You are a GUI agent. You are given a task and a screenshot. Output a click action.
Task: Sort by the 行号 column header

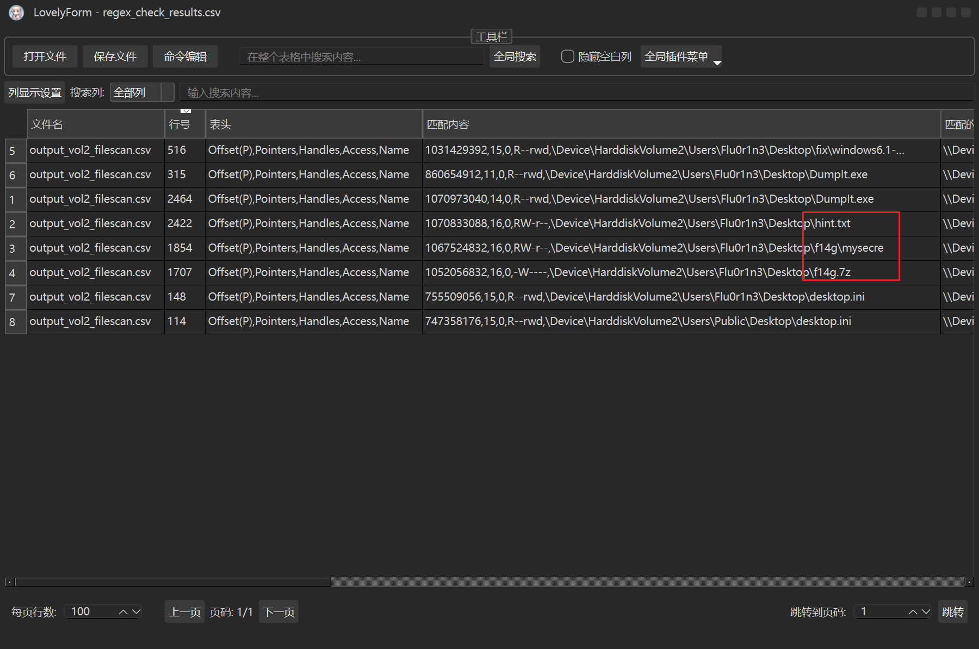coord(185,124)
